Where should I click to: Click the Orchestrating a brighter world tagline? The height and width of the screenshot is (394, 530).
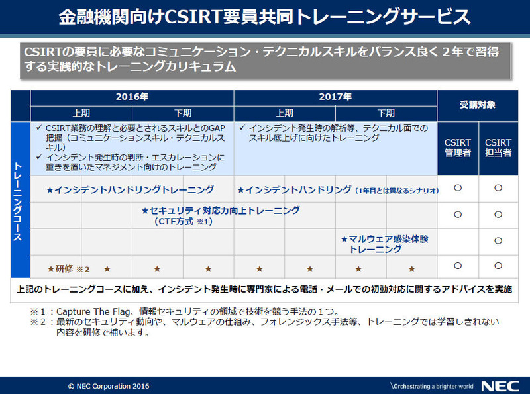tap(431, 385)
